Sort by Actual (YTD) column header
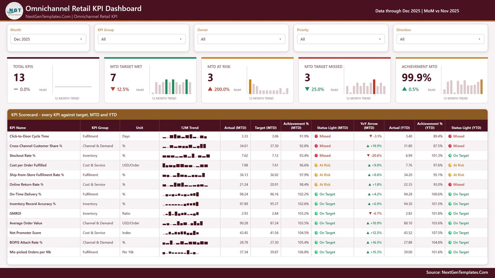 point(399,128)
